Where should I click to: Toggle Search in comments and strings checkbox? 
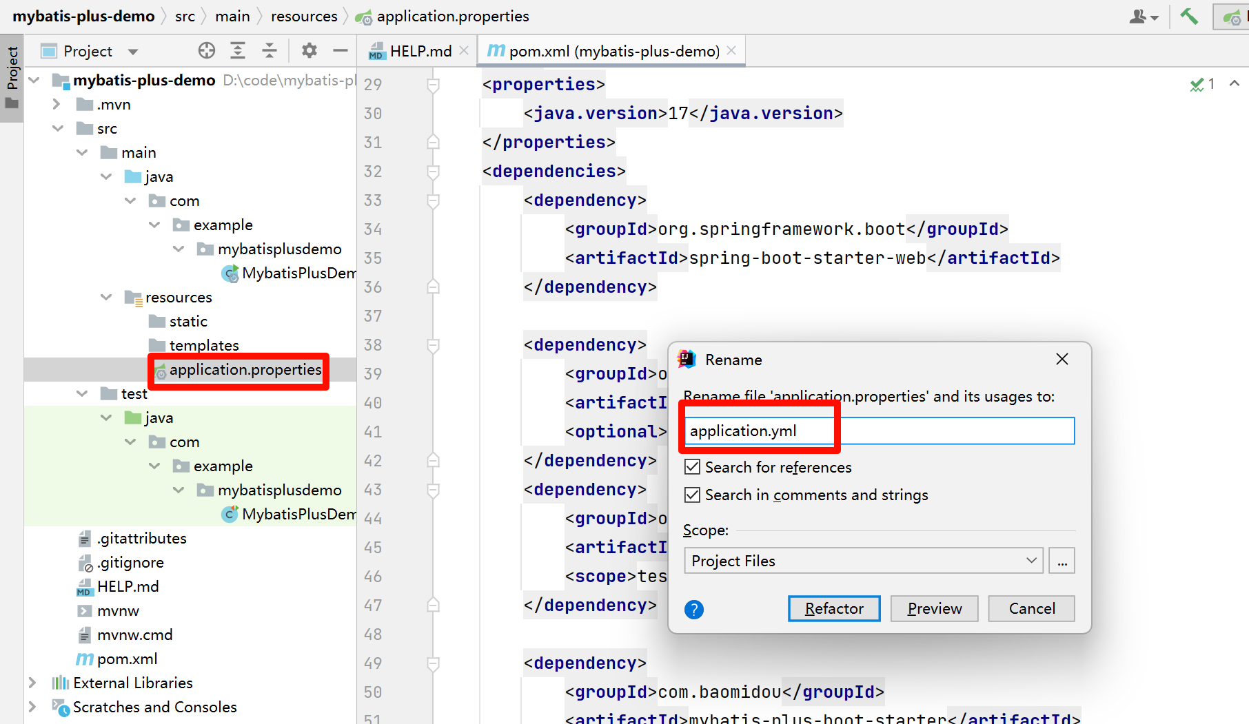point(693,495)
